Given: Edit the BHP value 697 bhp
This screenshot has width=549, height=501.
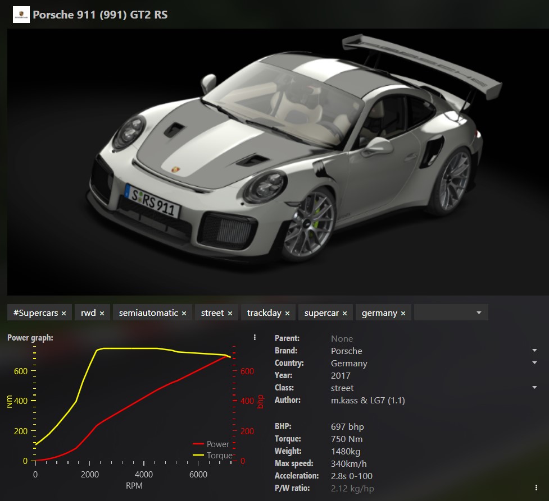Looking at the screenshot, I should tap(347, 426).
